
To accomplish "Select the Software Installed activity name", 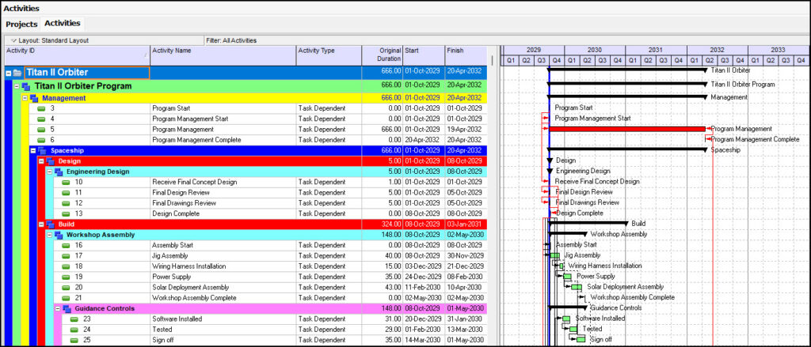I will [177, 319].
